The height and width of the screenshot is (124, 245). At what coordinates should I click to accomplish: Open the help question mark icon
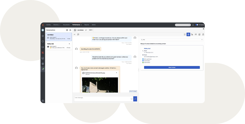tap(43, 101)
